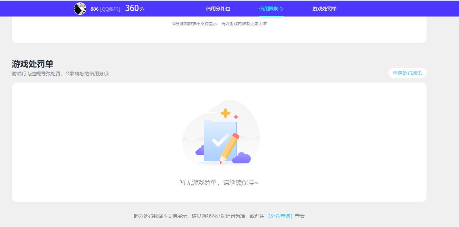Open the 游戏处罚单 navigation tab
459x227 pixels.
coord(324,8)
